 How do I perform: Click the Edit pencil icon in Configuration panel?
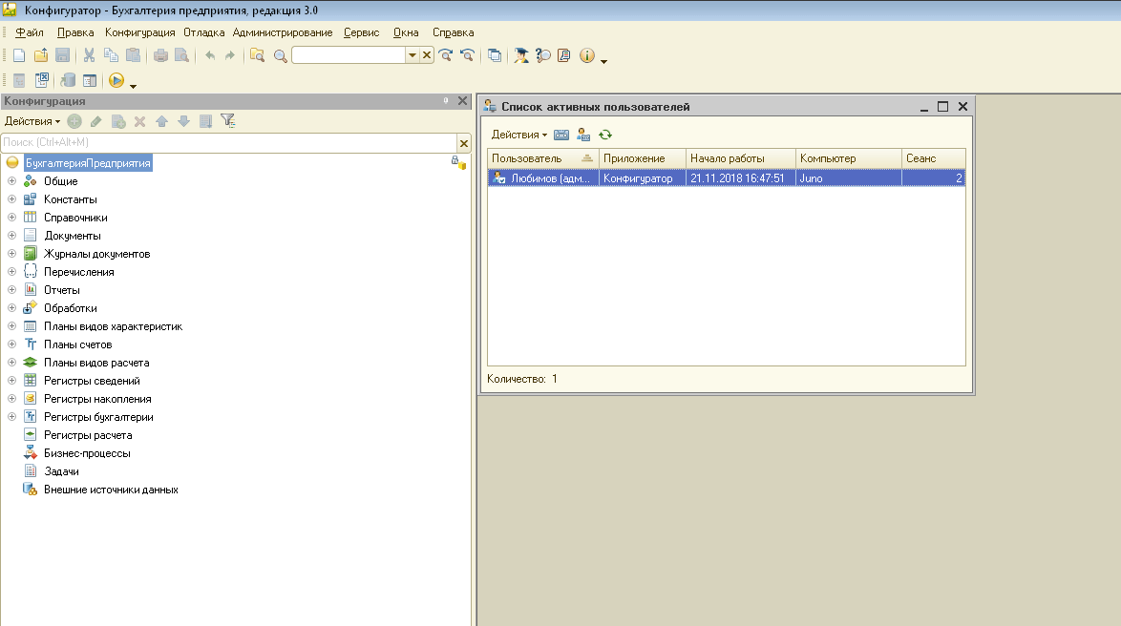pyautogui.click(x=95, y=121)
